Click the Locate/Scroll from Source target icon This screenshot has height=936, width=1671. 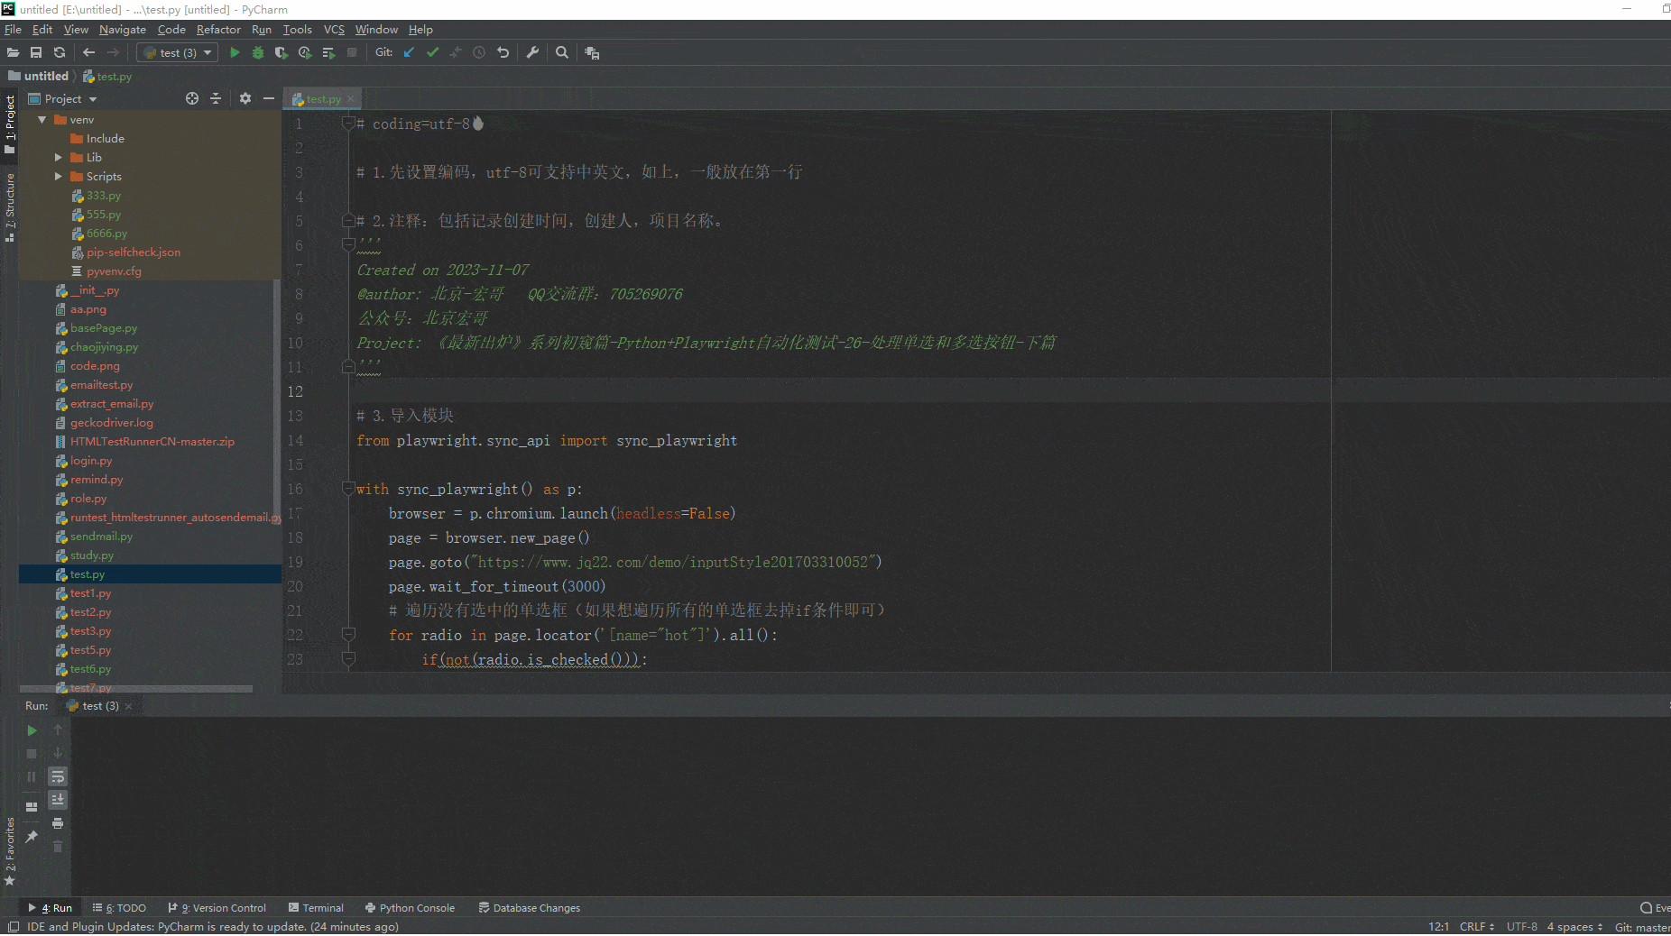coord(192,98)
